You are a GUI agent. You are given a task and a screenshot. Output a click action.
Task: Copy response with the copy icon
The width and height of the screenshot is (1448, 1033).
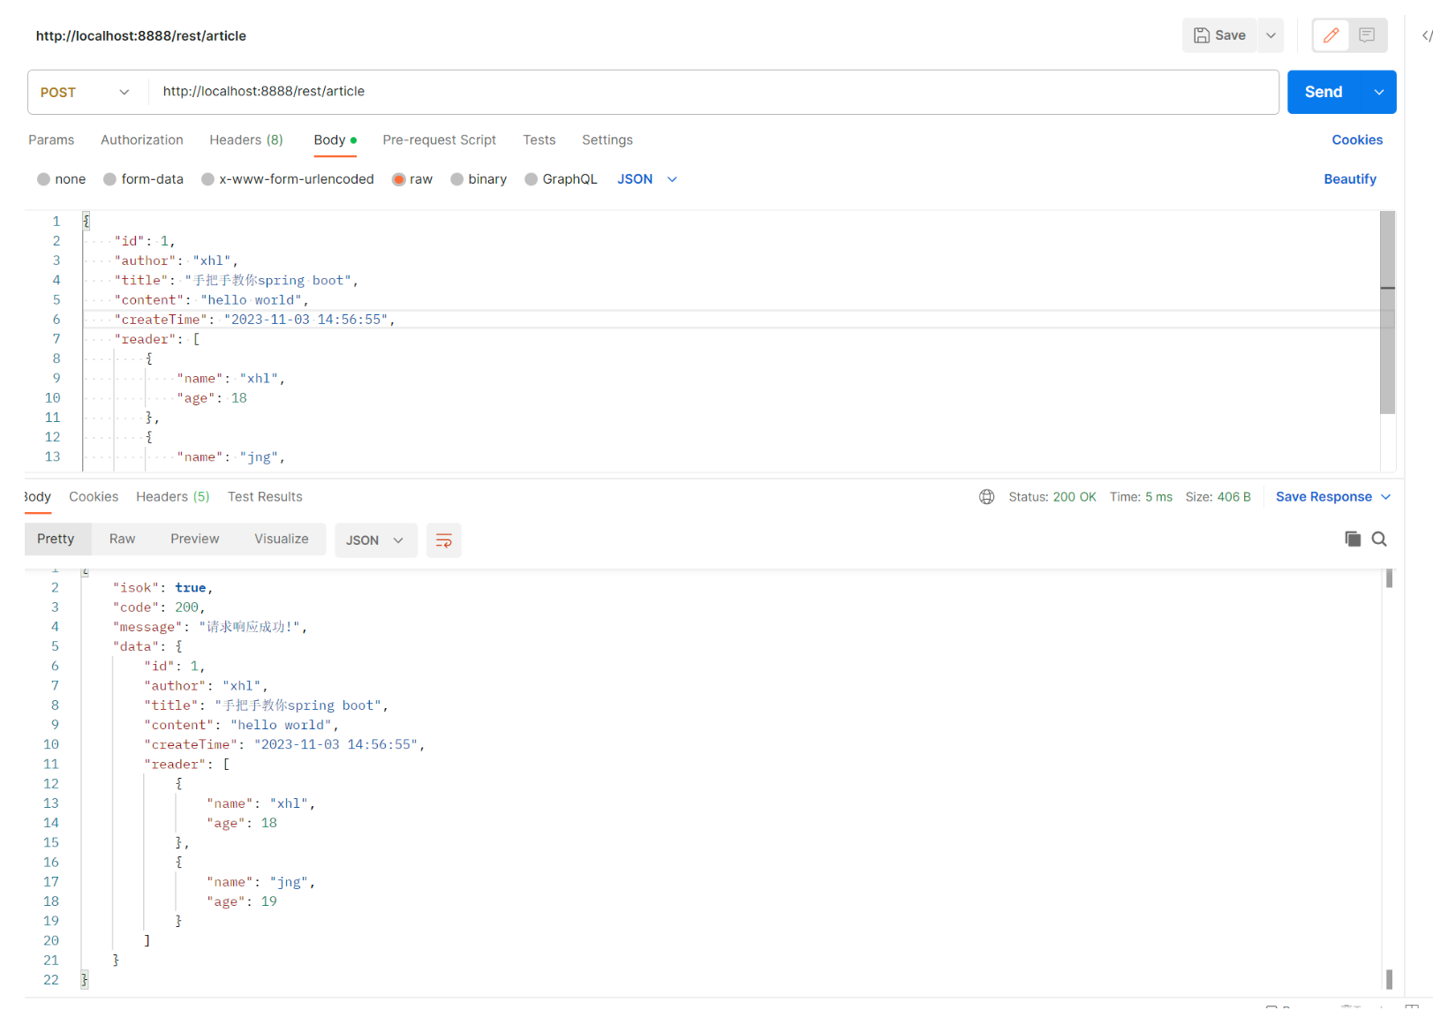click(x=1352, y=539)
